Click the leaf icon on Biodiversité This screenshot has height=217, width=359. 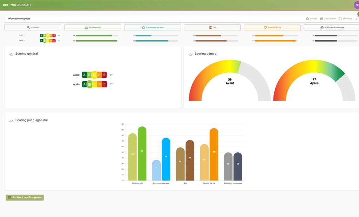(86, 27)
